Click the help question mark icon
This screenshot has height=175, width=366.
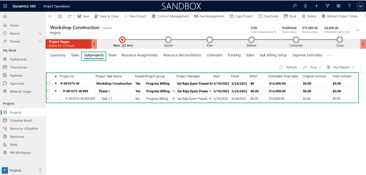349,6
